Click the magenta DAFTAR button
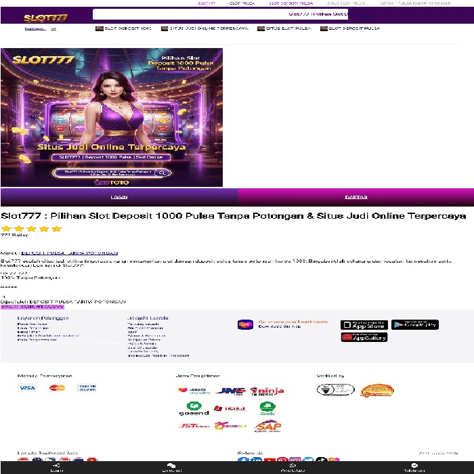 (355, 197)
